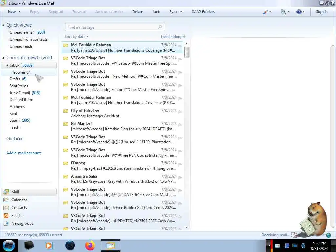This screenshot has width=336, height=252.
Task: Click the message list scrollbar thumb
Action: click(187, 52)
